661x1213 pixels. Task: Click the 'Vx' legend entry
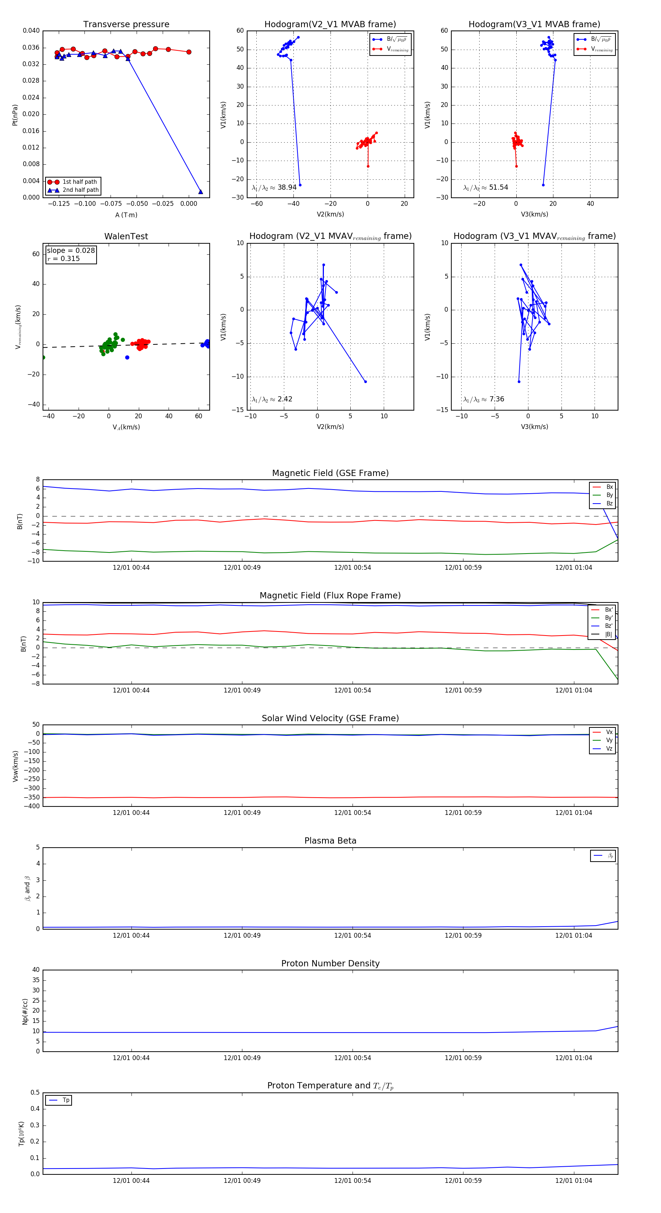(x=603, y=732)
